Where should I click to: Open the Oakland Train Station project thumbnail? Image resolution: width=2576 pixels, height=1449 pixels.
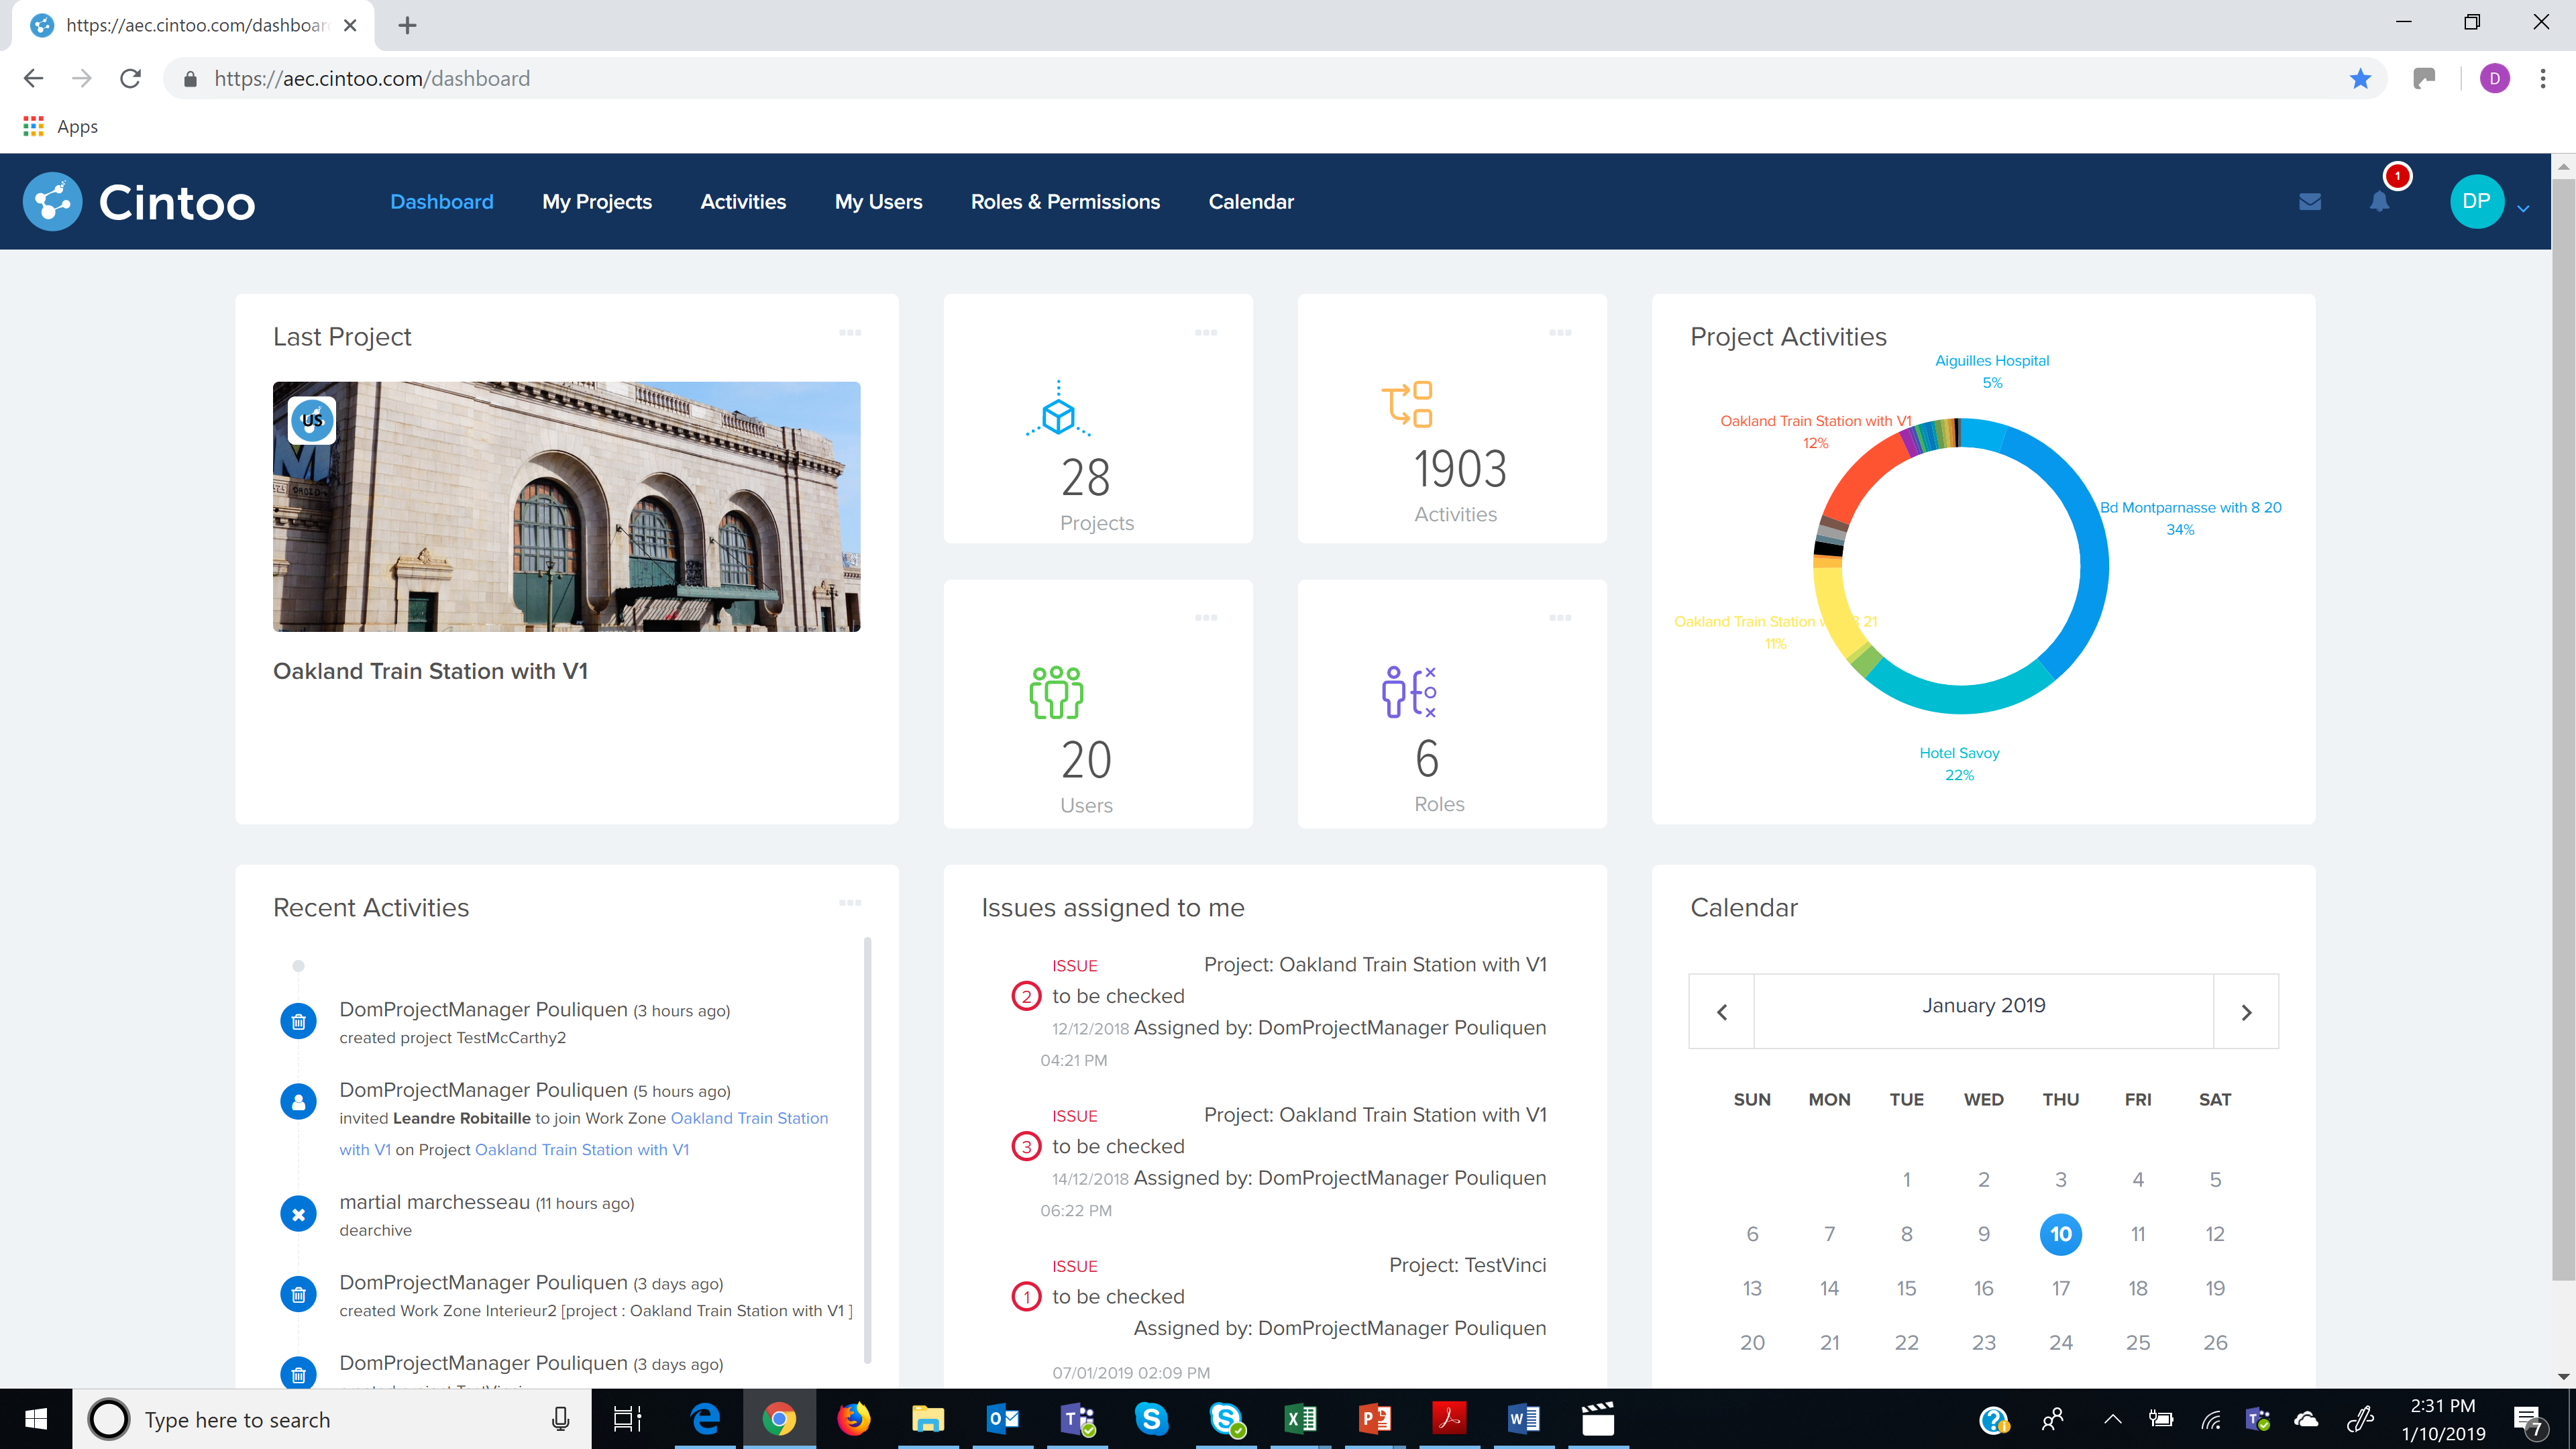tap(566, 506)
